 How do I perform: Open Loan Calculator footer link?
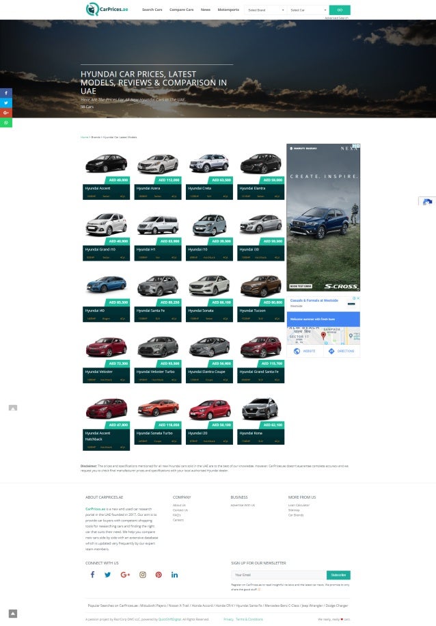point(299,505)
